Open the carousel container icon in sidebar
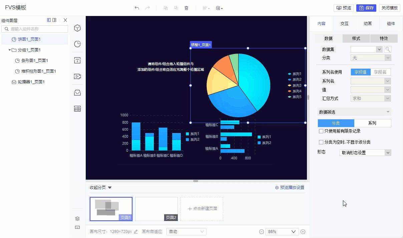Screen dimensions: 403x238 point(77,93)
